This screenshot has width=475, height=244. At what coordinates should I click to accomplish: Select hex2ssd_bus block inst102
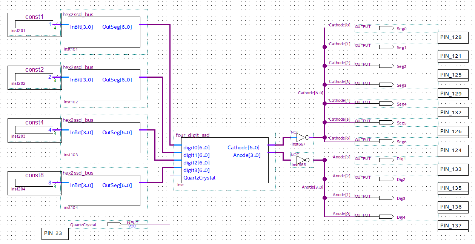pyautogui.click(x=104, y=84)
